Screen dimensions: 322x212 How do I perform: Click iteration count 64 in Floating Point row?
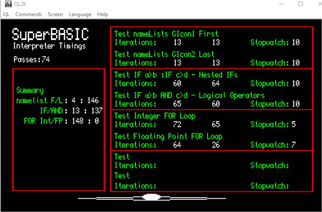[177, 145]
